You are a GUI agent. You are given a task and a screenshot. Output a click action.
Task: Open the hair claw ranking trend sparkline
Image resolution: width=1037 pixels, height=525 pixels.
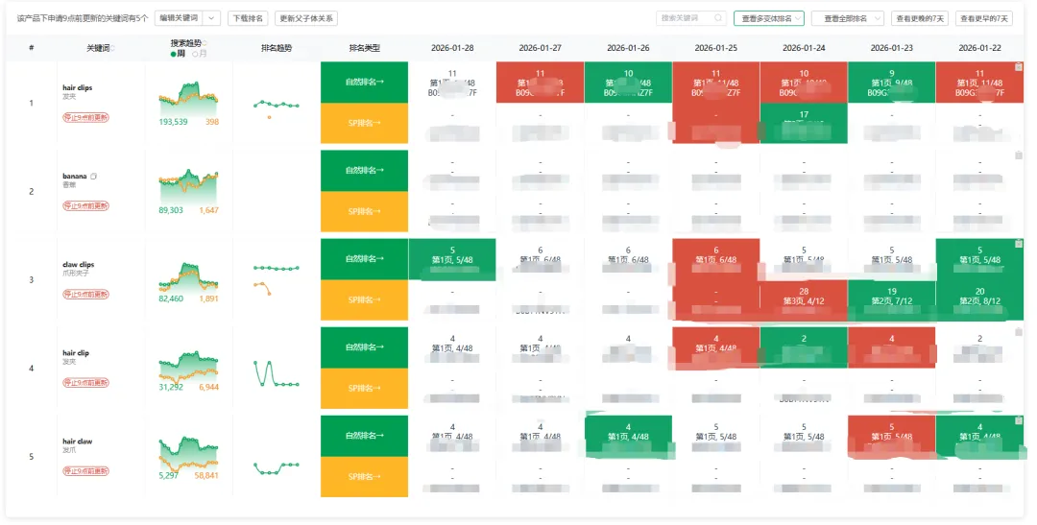click(277, 468)
